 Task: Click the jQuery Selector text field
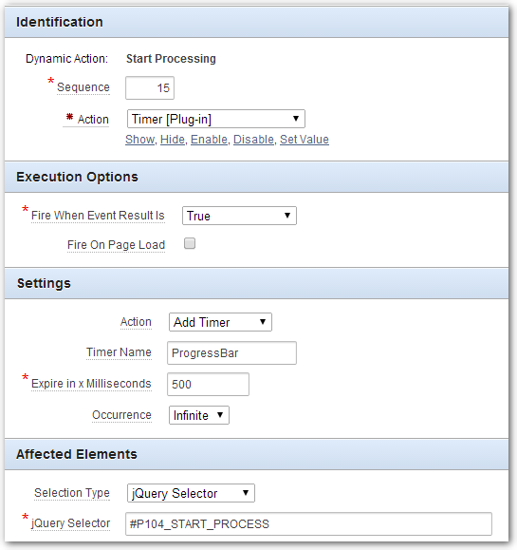pos(308,524)
